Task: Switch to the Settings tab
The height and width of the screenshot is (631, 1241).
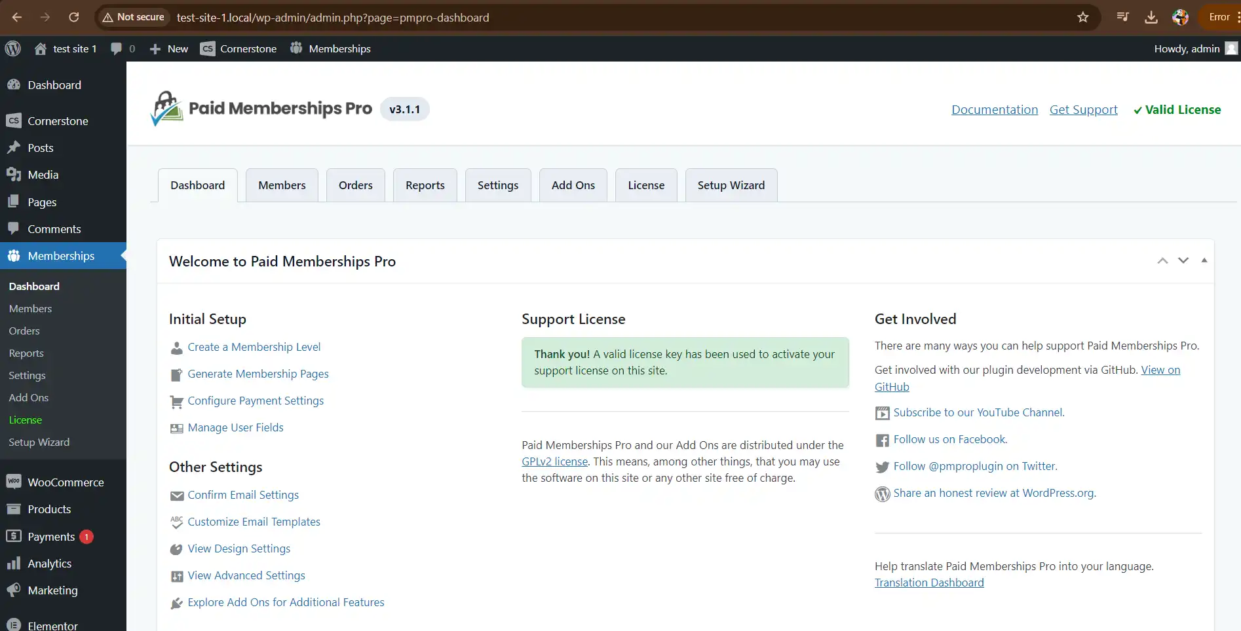Action: [x=498, y=185]
